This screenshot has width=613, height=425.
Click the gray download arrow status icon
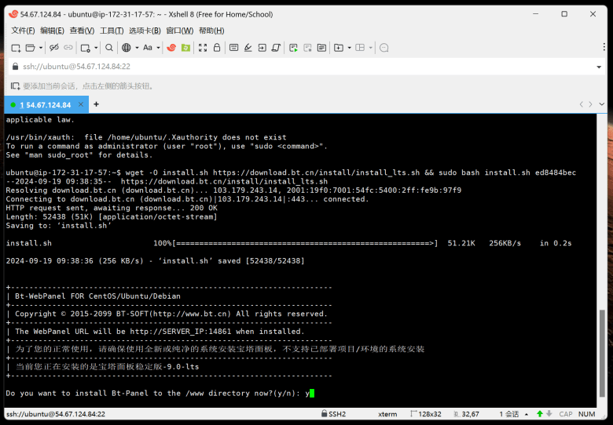click(549, 414)
